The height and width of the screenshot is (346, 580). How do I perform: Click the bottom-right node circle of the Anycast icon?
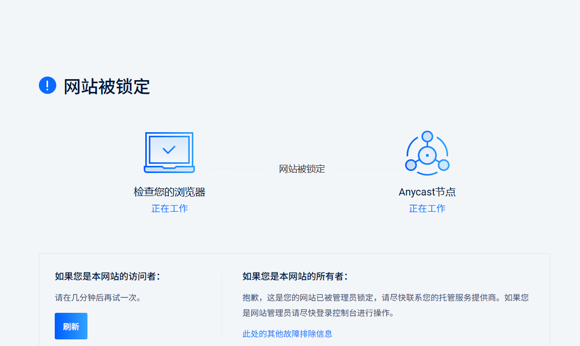tap(443, 165)
